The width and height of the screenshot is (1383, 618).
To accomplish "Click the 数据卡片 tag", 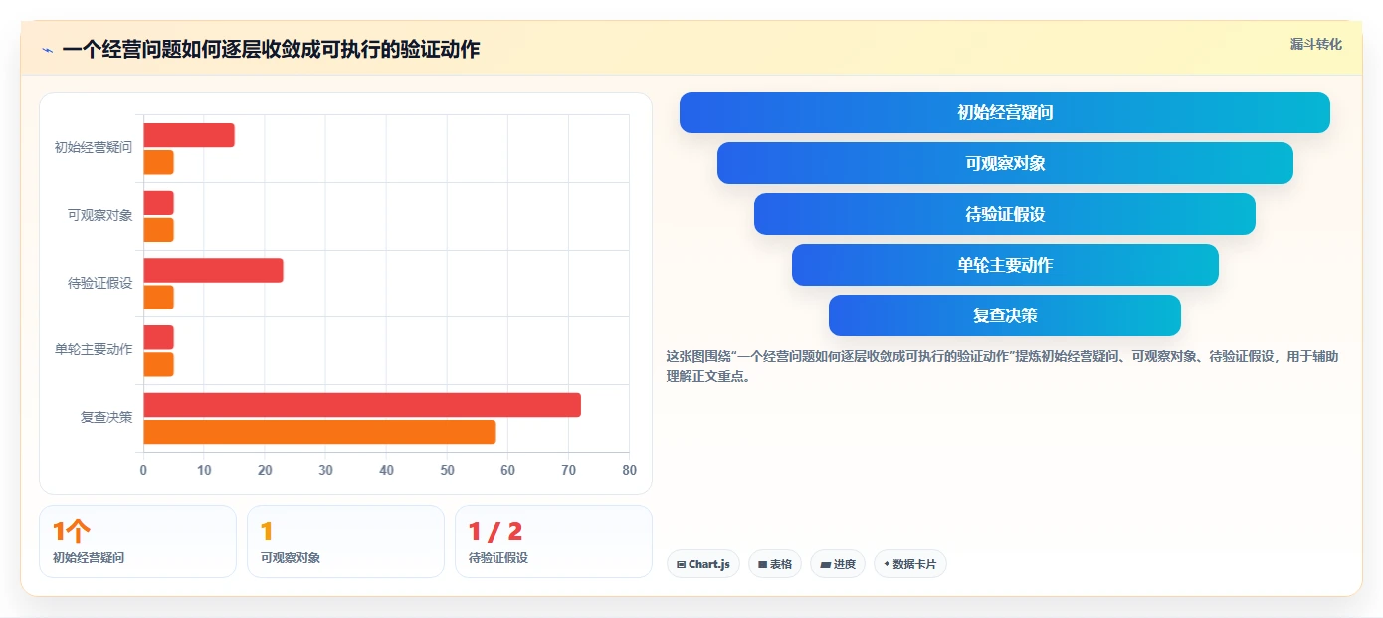I will pos(910,564).
